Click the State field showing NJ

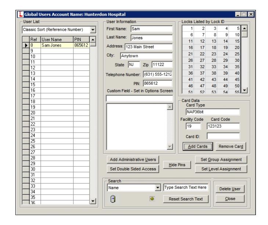pos(134,65)
